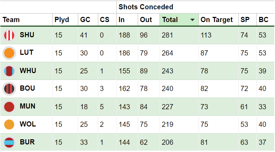Sort by the BC column header
This screenshot has height=152, width=275.
[x=263, y=20]
